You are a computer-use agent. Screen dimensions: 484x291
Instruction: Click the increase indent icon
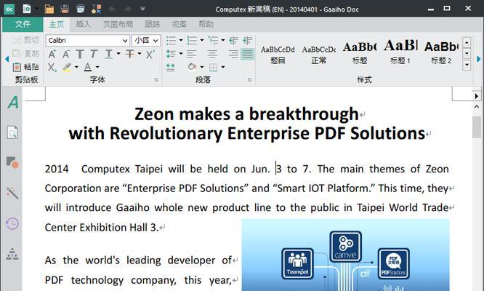coord(247,41)
